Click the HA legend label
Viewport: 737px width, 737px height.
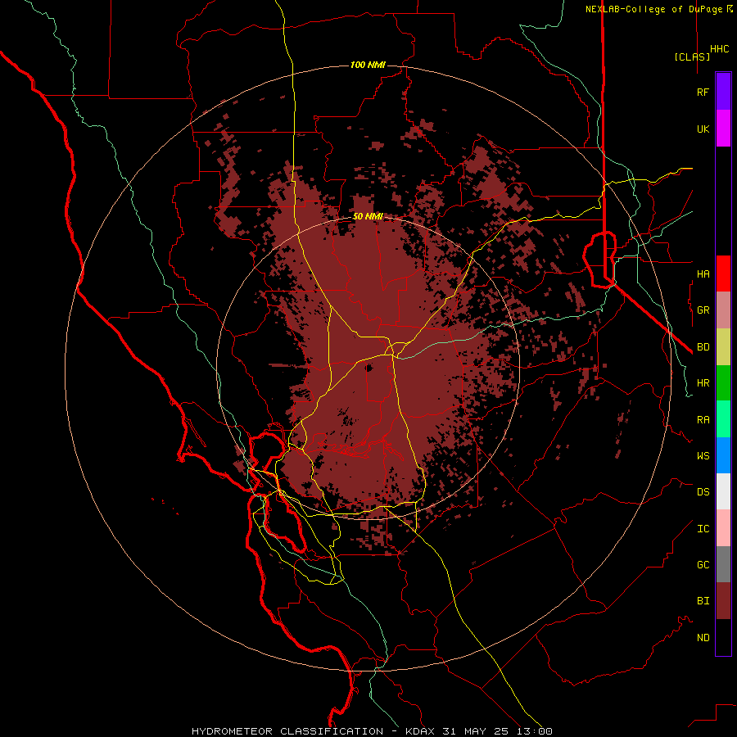pos(703,274)
